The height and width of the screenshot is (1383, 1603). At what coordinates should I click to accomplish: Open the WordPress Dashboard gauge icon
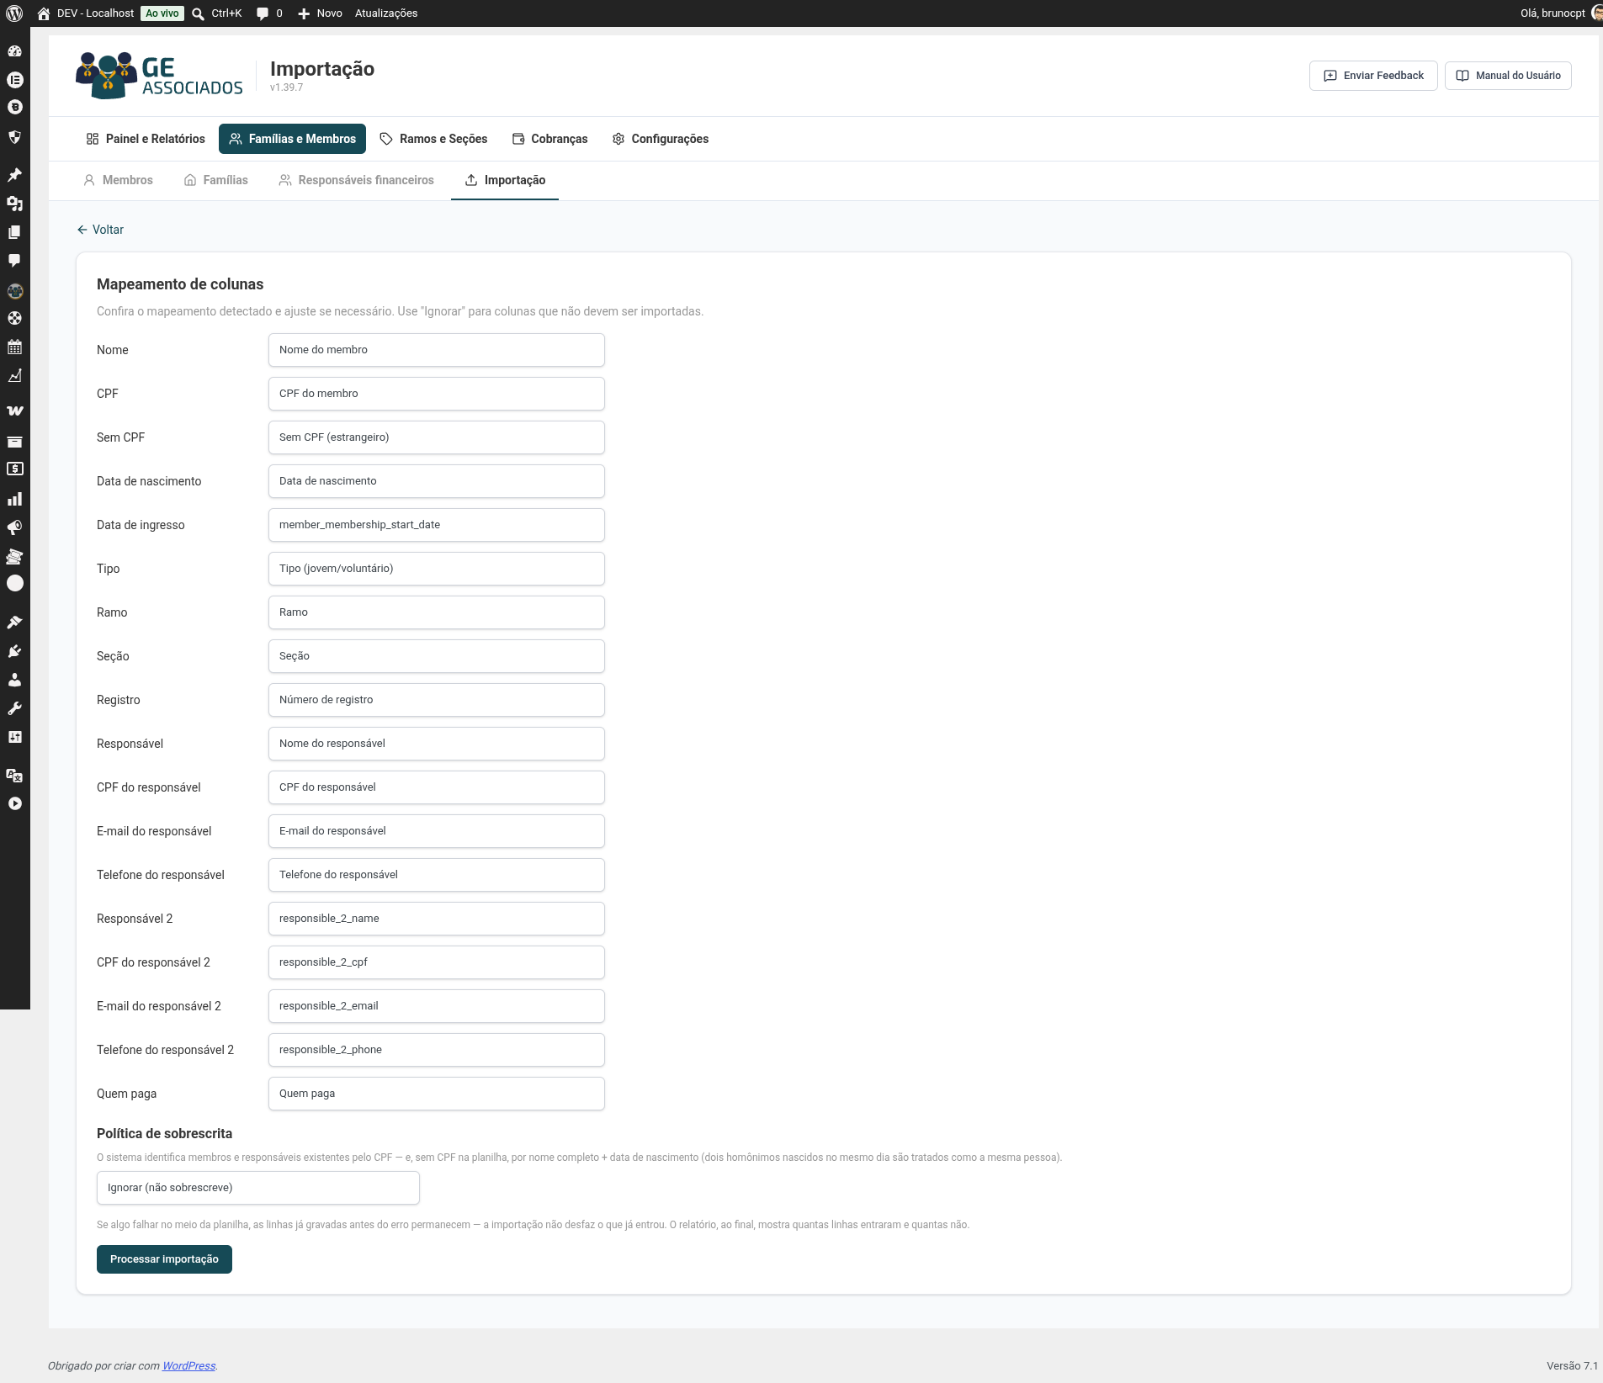(x=14, y=51)
